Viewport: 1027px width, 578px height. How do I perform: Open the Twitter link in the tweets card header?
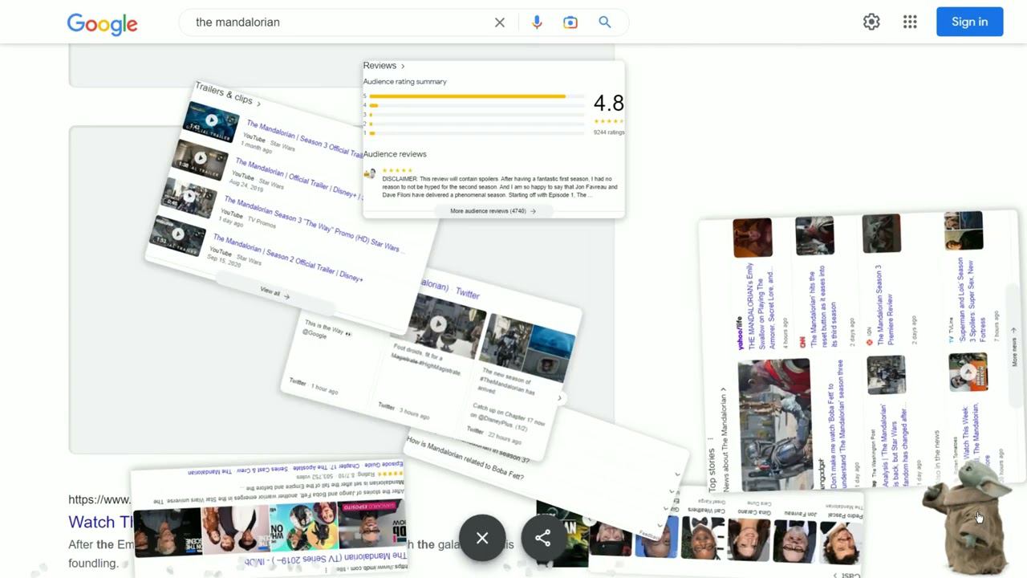467,294
